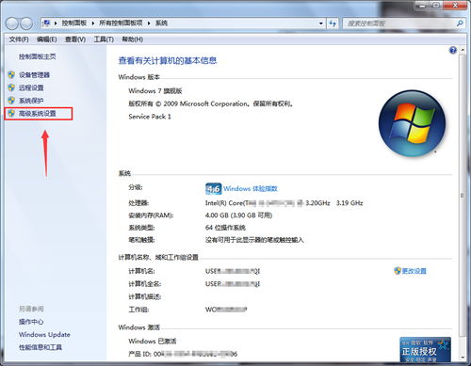Viewport: 471px width, 366px height.
Task: Open 设备管理器 link
Action: point(34,75)
